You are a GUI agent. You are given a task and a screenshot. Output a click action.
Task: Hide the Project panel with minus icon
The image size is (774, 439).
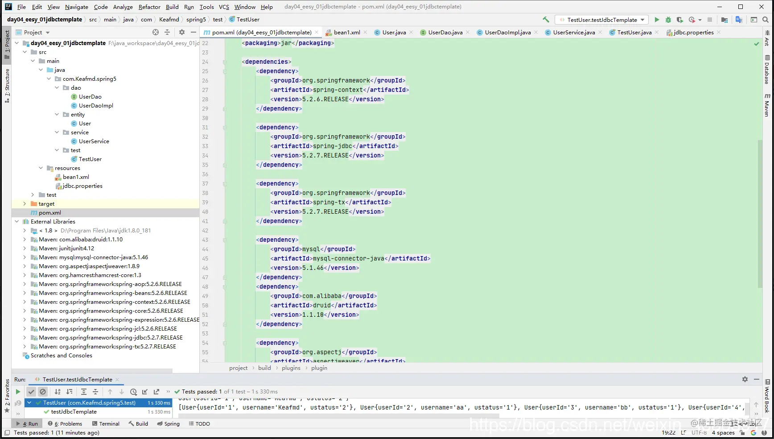coord(193,32)
